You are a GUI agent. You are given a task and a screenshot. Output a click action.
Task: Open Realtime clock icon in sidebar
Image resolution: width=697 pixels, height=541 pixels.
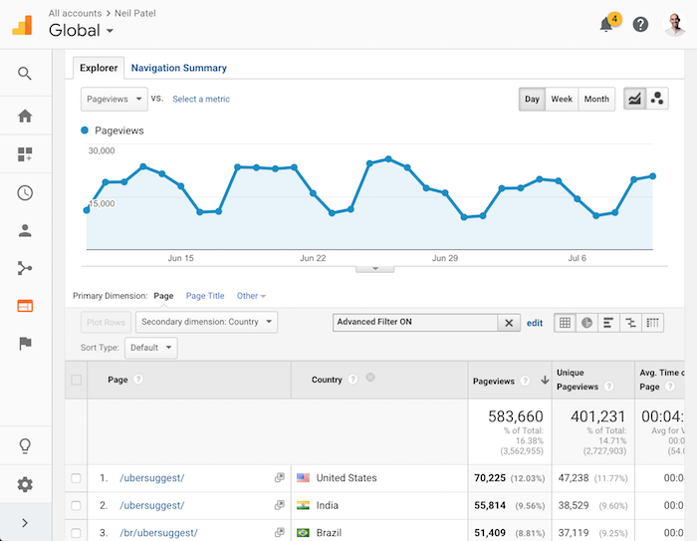point(25,192)
